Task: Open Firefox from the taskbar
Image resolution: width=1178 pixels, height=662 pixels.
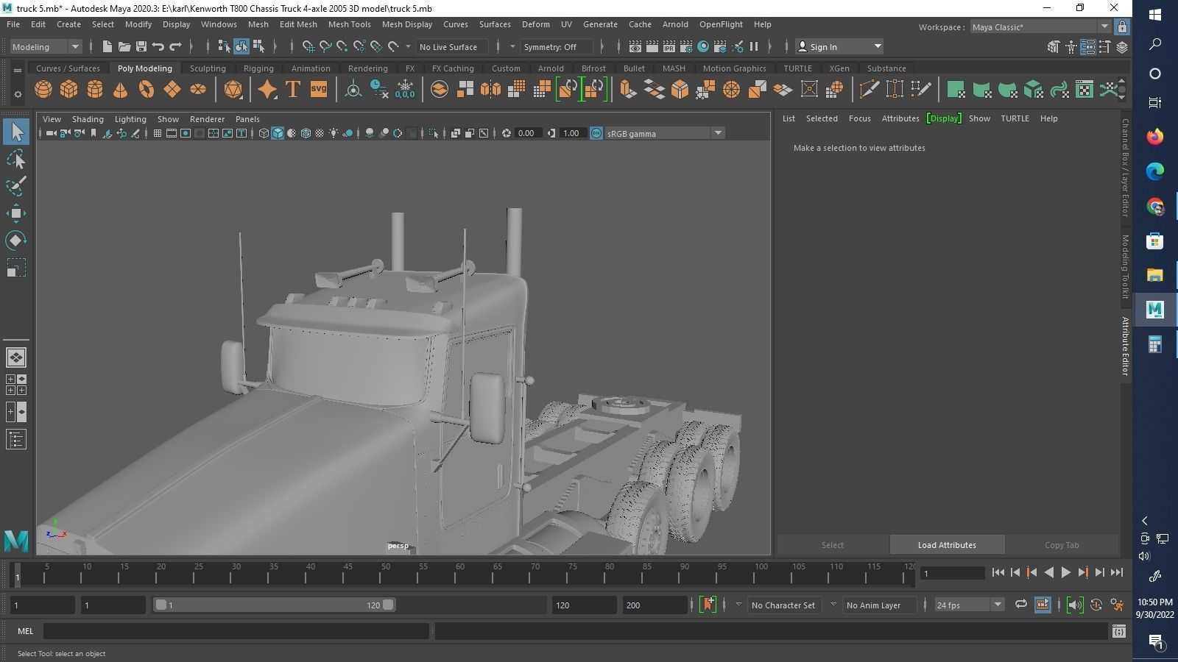Action: [1154, 137]
